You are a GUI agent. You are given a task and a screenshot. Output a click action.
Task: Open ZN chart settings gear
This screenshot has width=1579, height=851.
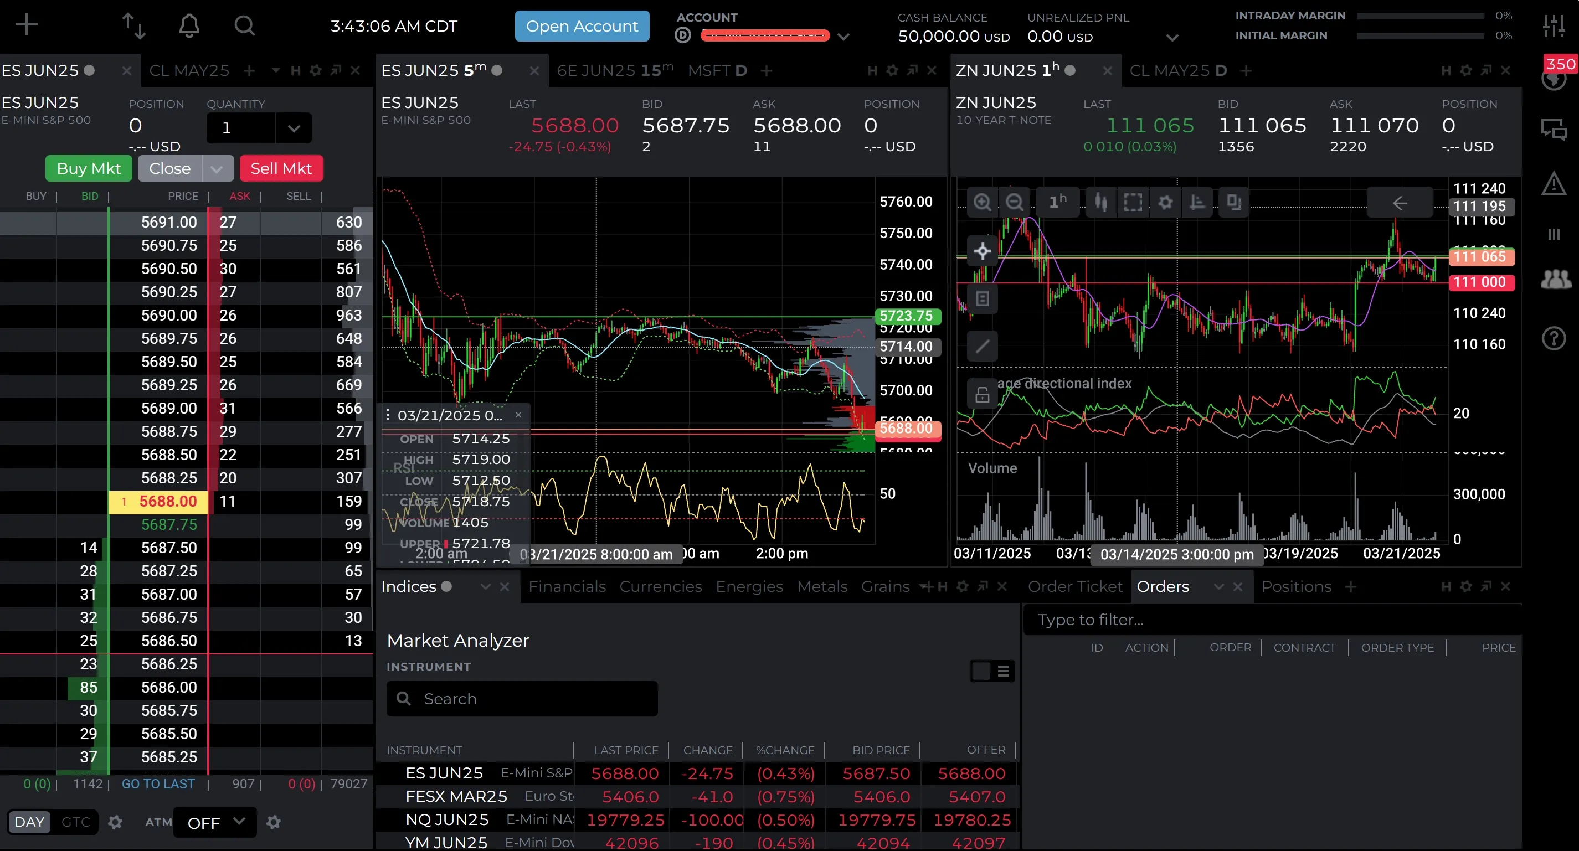click(1165, 202)
